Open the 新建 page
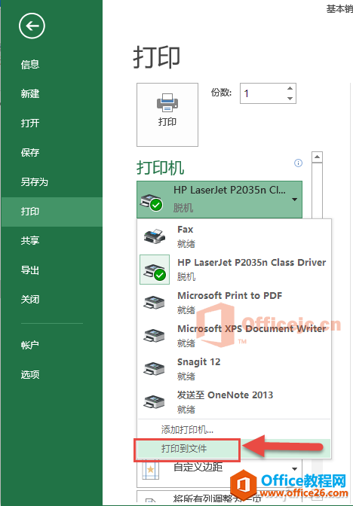 point(30,94)
